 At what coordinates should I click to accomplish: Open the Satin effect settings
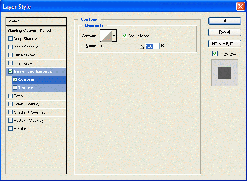[18, 96]
